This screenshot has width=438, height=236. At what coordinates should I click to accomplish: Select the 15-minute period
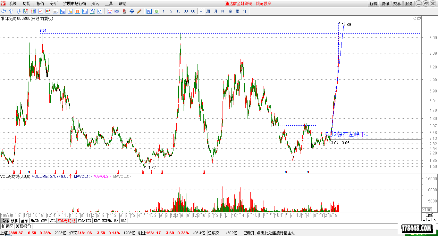point(178,11)
